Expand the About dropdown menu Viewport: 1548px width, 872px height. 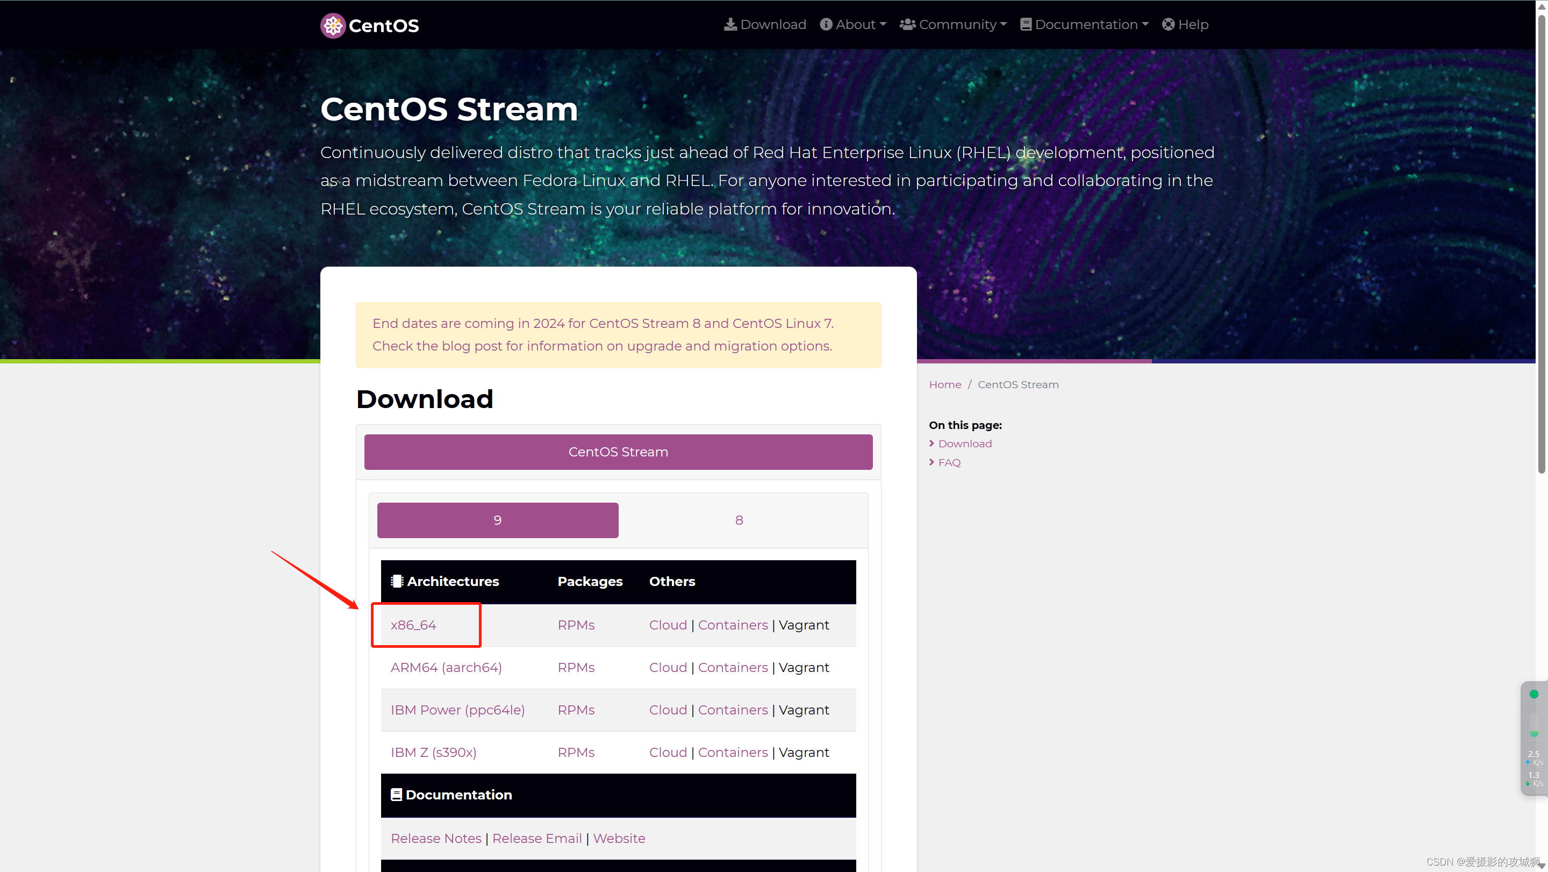click(x=883, y=24)
